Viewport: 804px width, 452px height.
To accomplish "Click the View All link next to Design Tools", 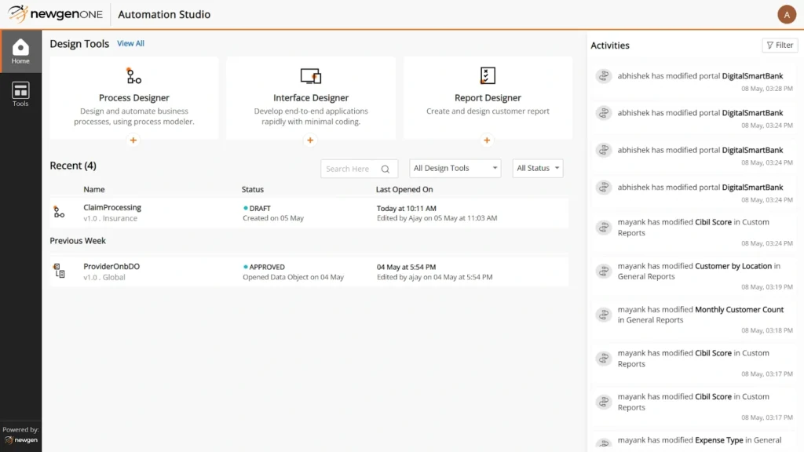I will [130, 43].
